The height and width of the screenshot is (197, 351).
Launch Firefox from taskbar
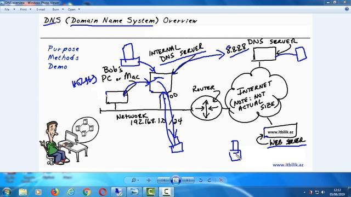coord(55,192)
